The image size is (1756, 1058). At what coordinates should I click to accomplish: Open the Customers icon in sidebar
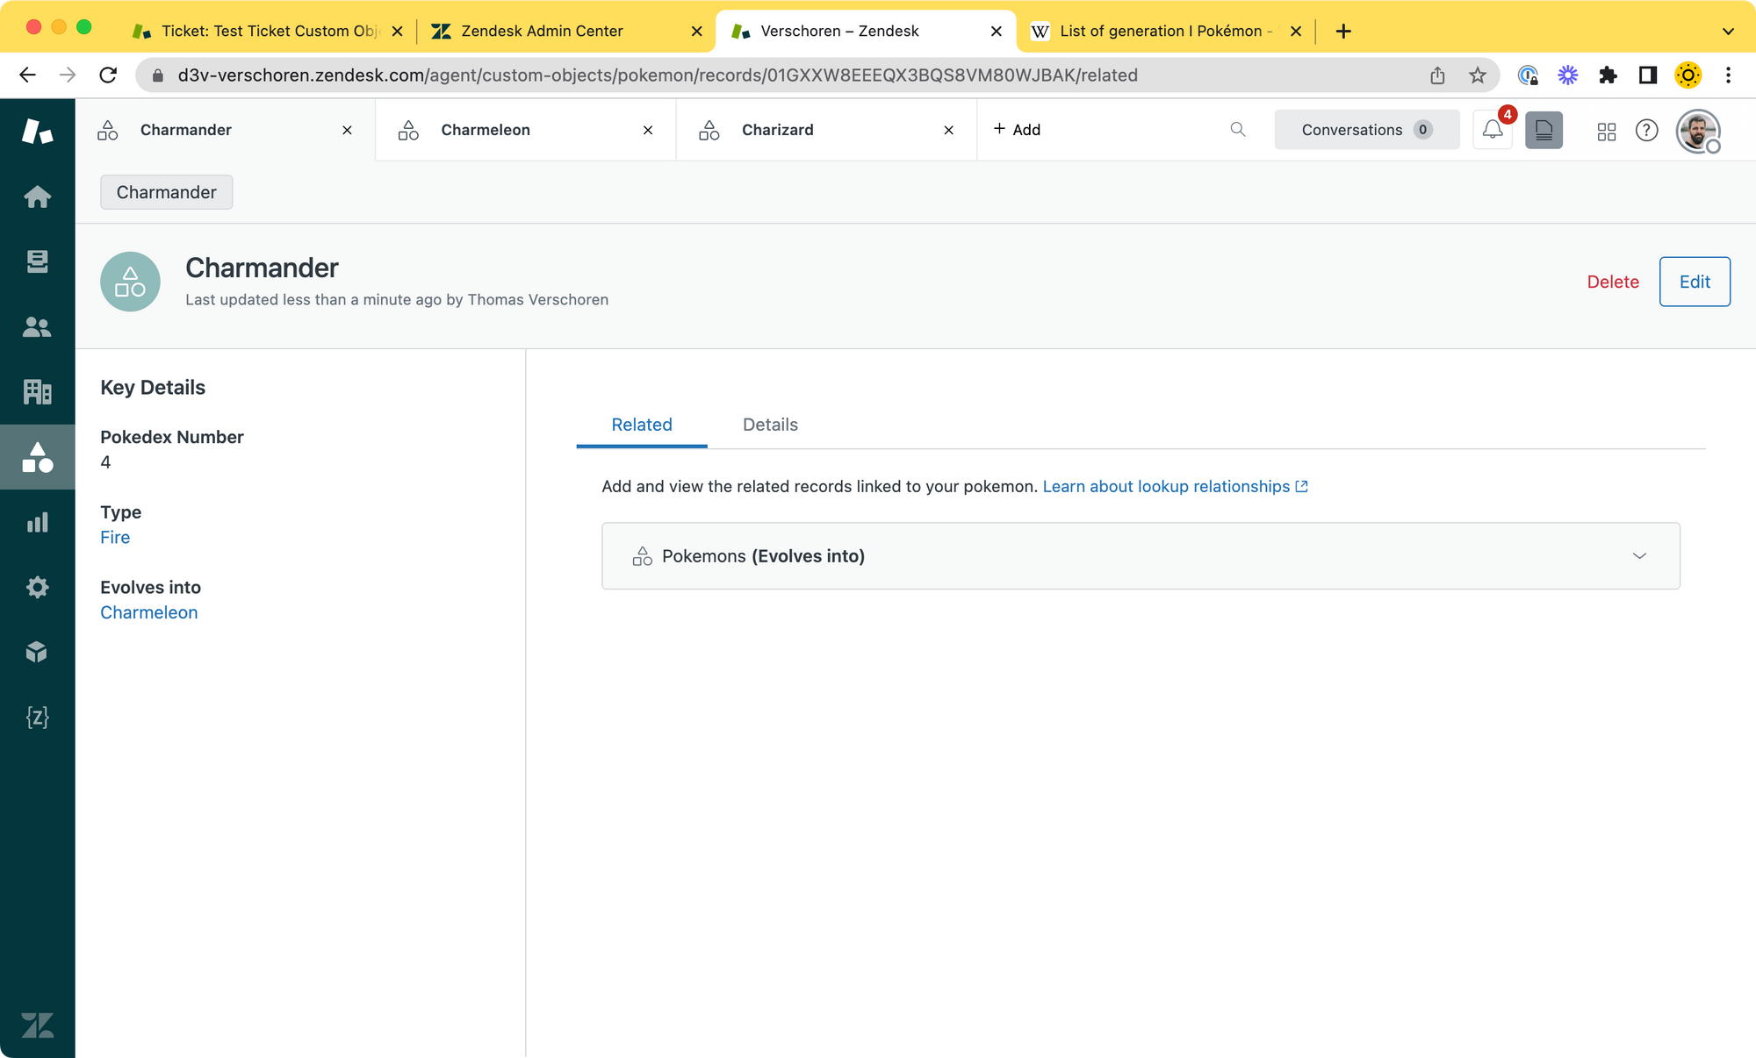tap(37, 327)
